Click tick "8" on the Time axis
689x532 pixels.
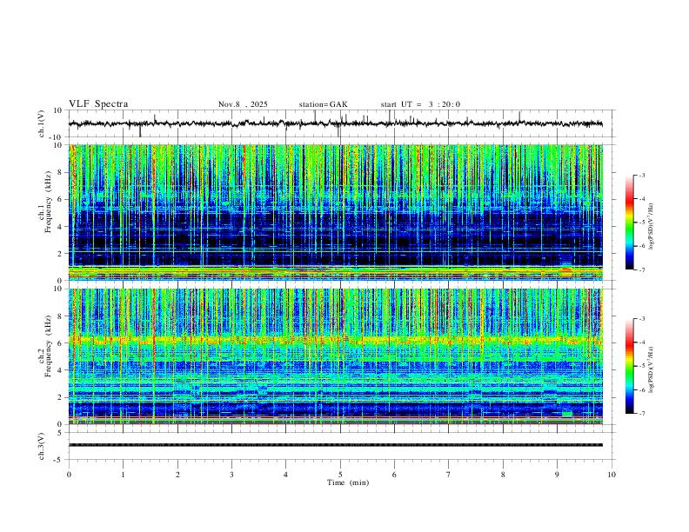(503, 475)
